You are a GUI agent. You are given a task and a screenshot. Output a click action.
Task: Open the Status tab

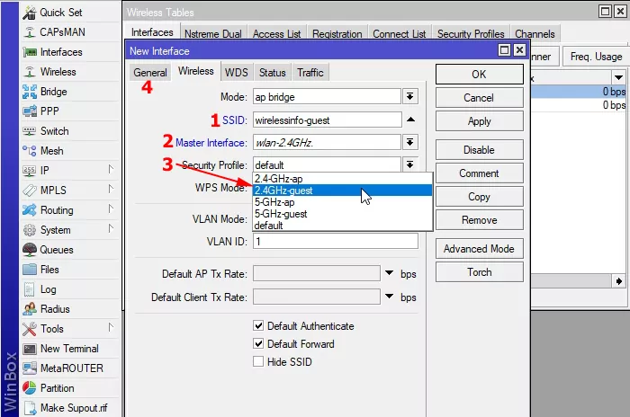pyautogui.click(x=273, y=73)
